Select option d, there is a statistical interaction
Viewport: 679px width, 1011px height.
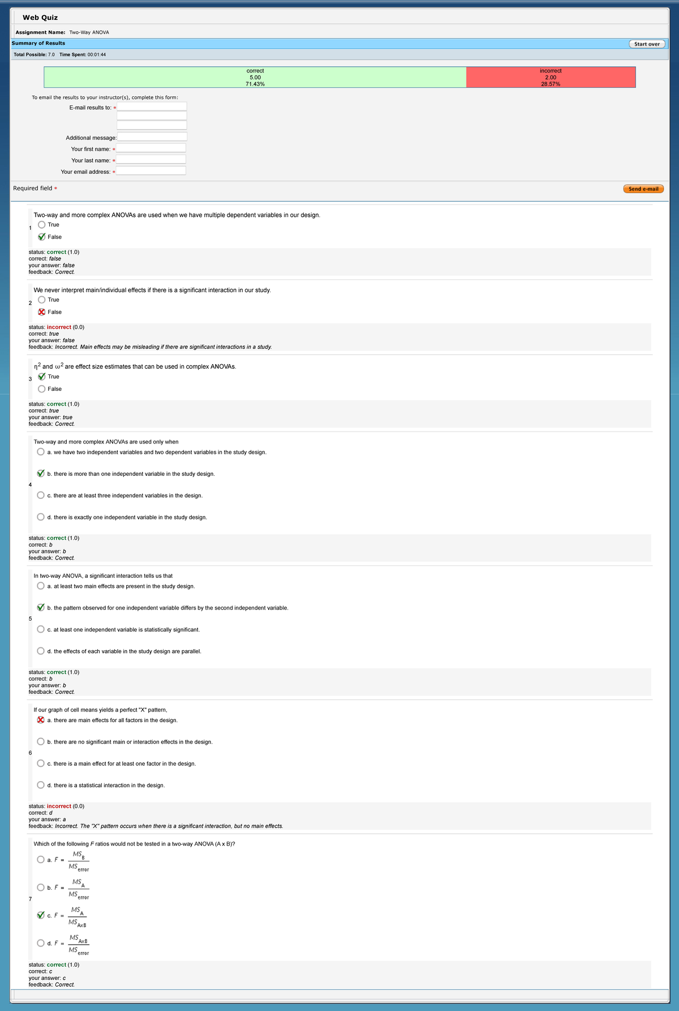41,785
